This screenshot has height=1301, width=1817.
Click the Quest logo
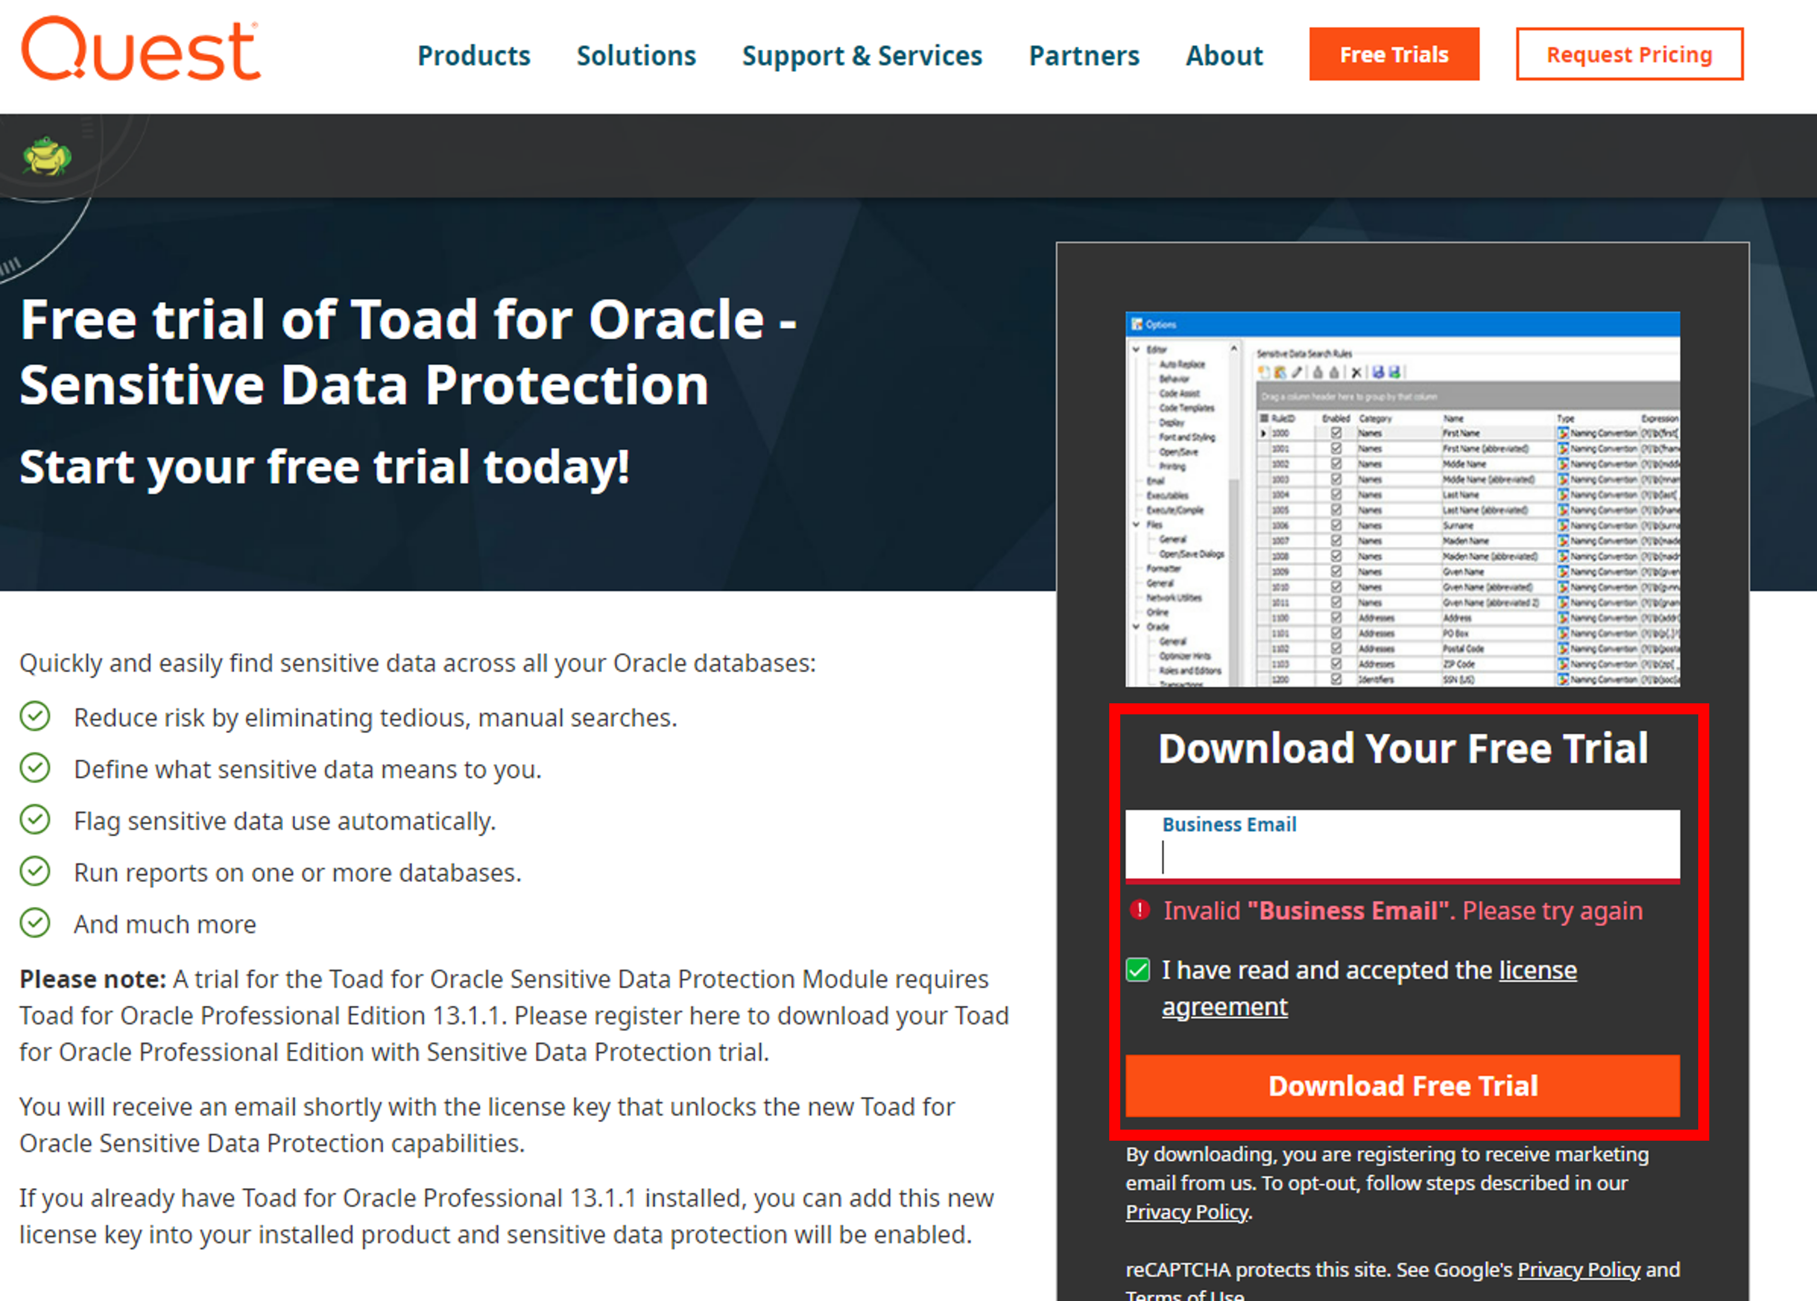coord(141,49)
